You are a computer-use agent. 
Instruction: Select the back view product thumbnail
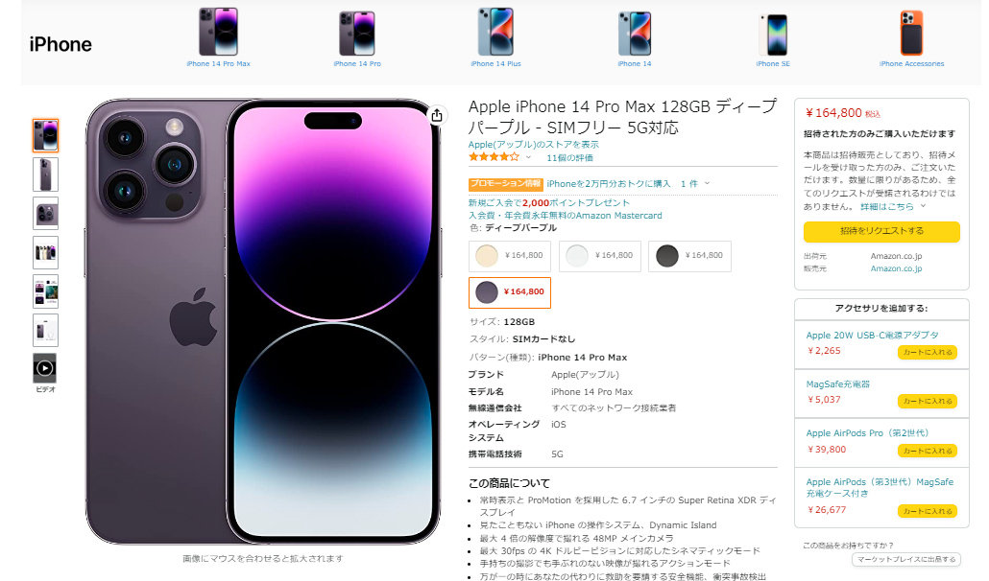tap(45, 174)
